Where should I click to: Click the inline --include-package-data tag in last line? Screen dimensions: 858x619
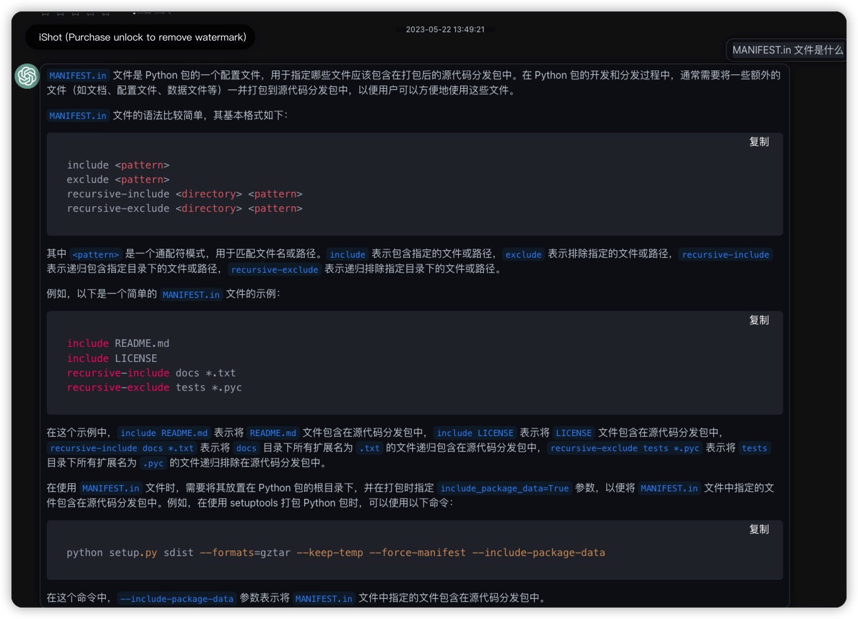point(177,599)
